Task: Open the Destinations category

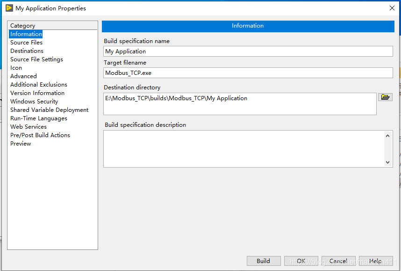Action: 27,51
